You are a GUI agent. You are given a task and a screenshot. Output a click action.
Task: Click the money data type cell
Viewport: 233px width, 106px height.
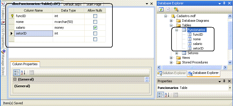click(68, 28)
